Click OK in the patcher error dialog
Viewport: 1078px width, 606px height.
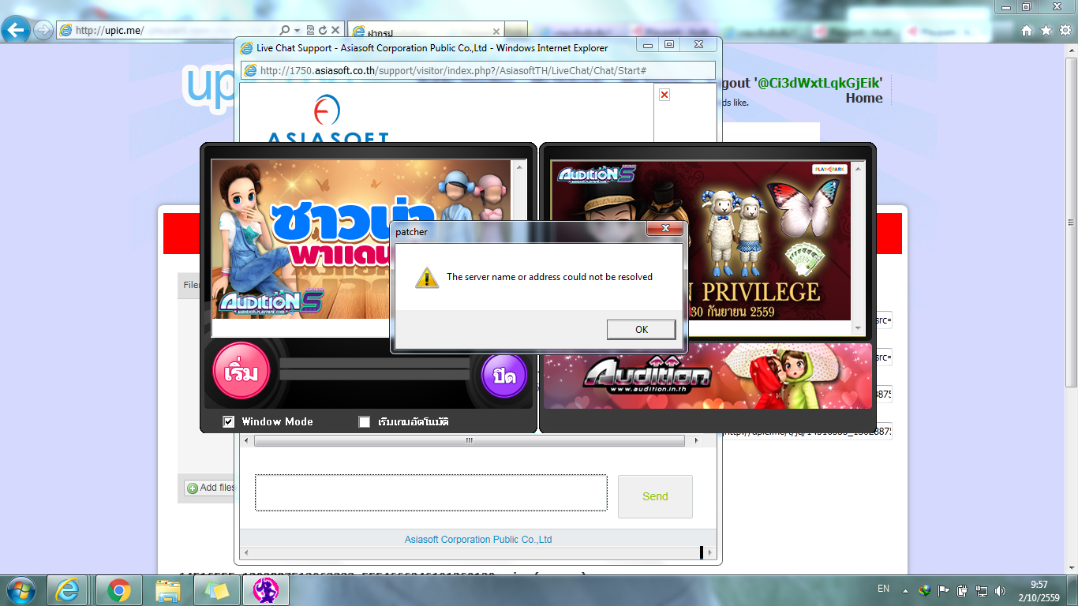tap(641, 329)
